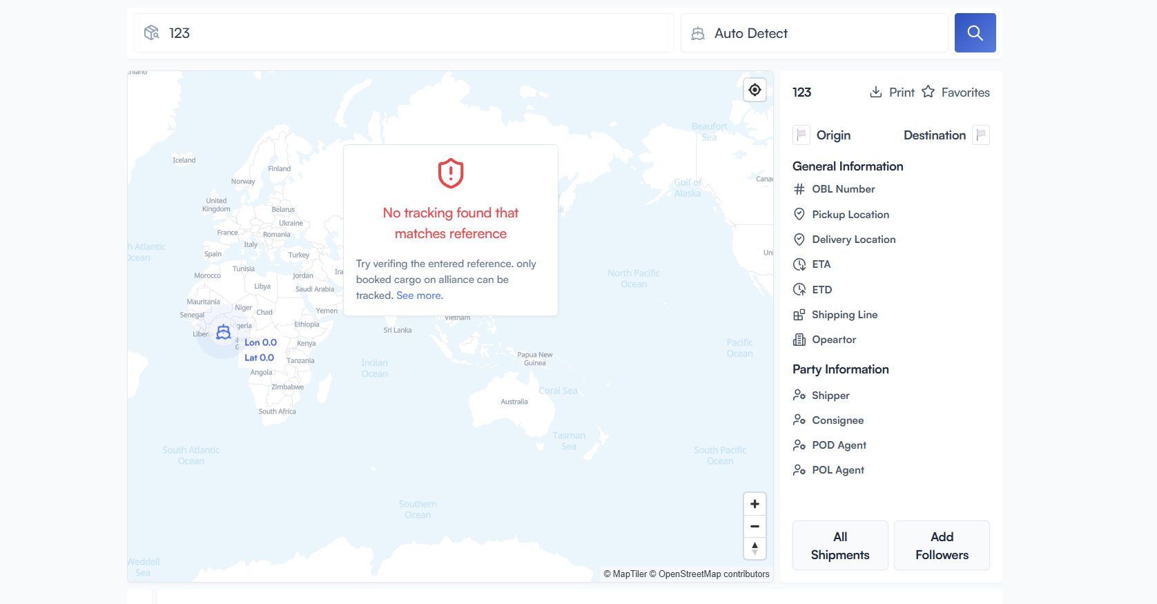Click the Delivery Location label

854,240
